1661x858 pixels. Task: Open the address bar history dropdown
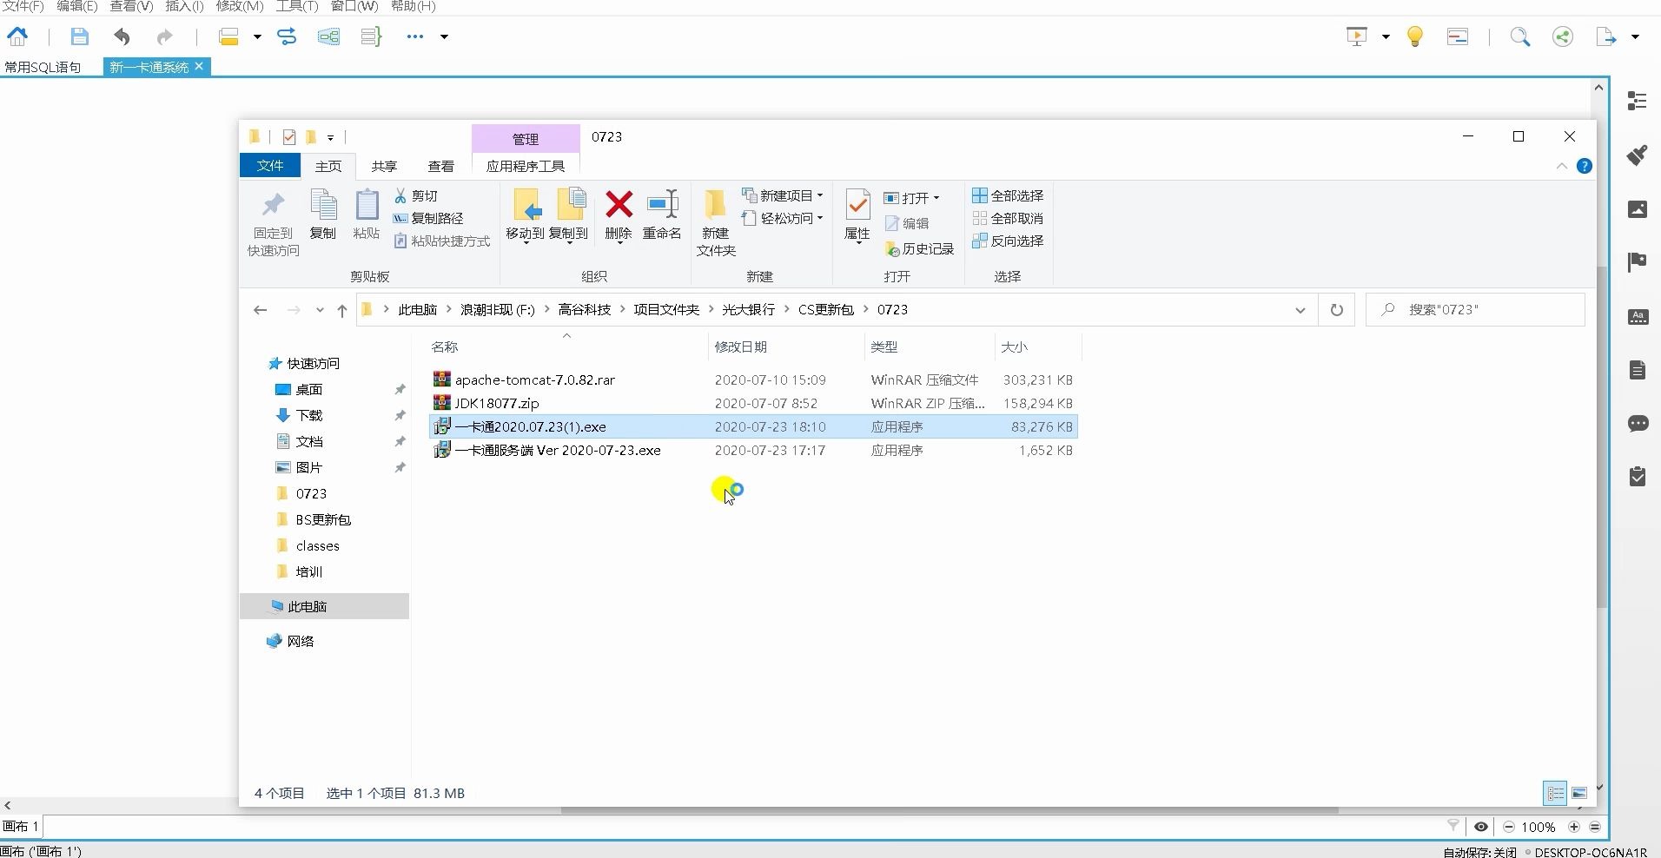pos(1300,310)
